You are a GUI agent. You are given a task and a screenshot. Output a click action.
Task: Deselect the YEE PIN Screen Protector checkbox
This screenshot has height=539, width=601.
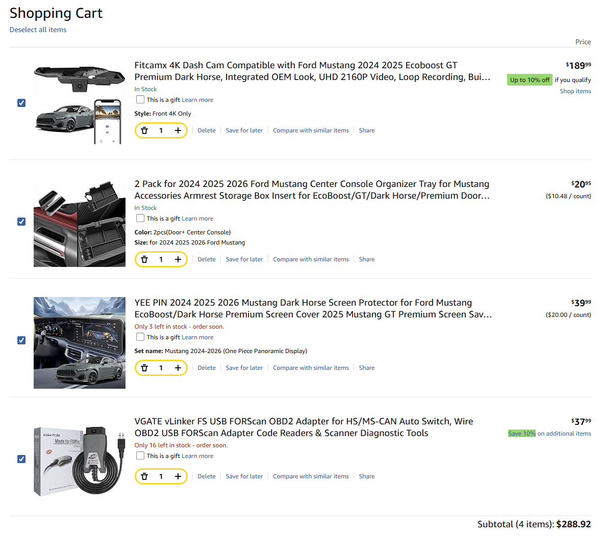[x=21, y=340]
